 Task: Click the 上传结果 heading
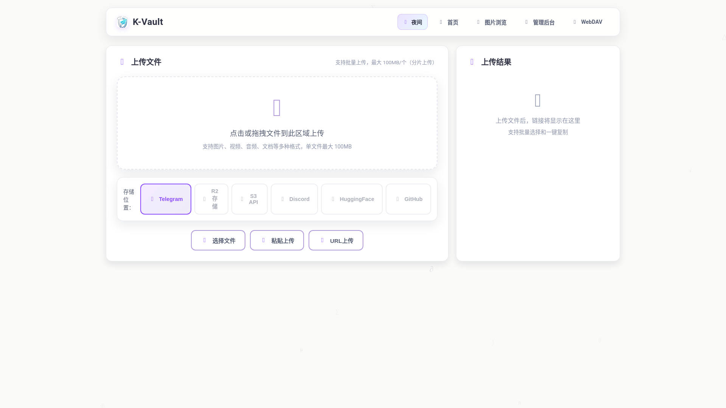click(x=496, y=62)
